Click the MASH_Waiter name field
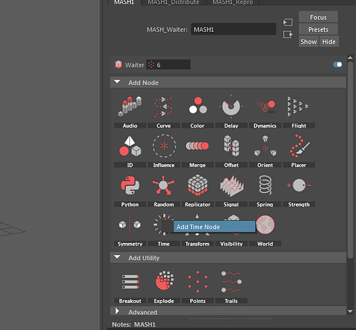Image resolution: width=356 pixels, height=330 pixels. [x=233, y=29]
